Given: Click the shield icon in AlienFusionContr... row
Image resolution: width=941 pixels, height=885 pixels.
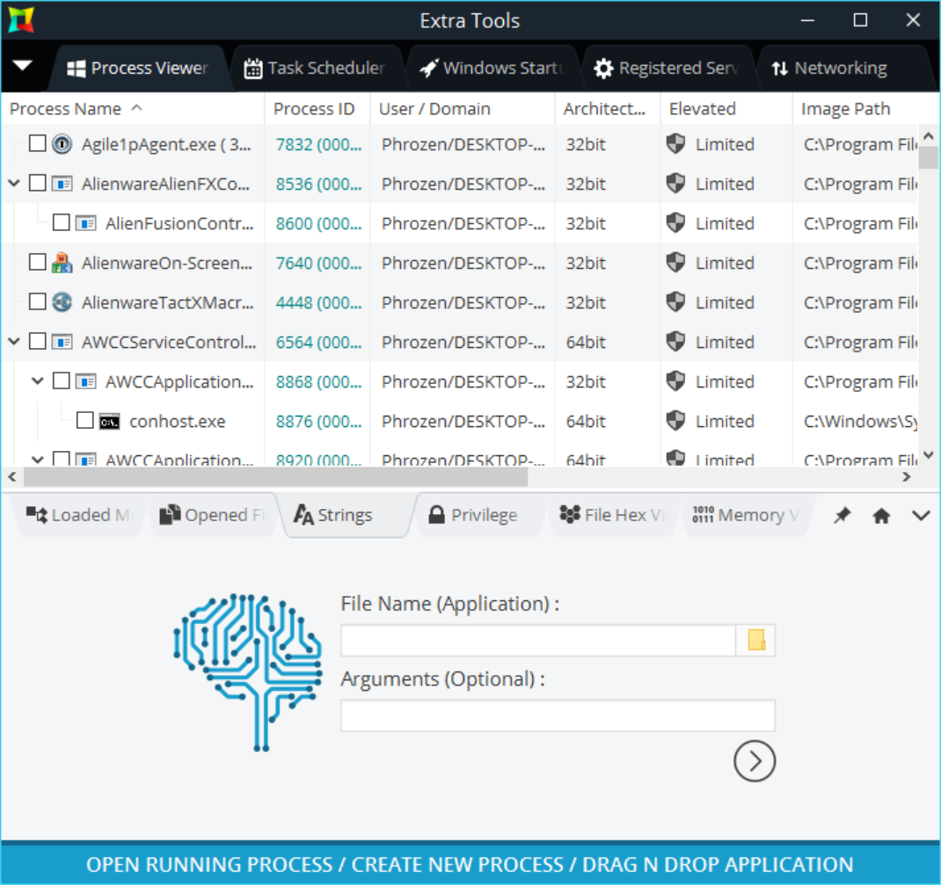Looking at the screenshot, I should 675,222.
